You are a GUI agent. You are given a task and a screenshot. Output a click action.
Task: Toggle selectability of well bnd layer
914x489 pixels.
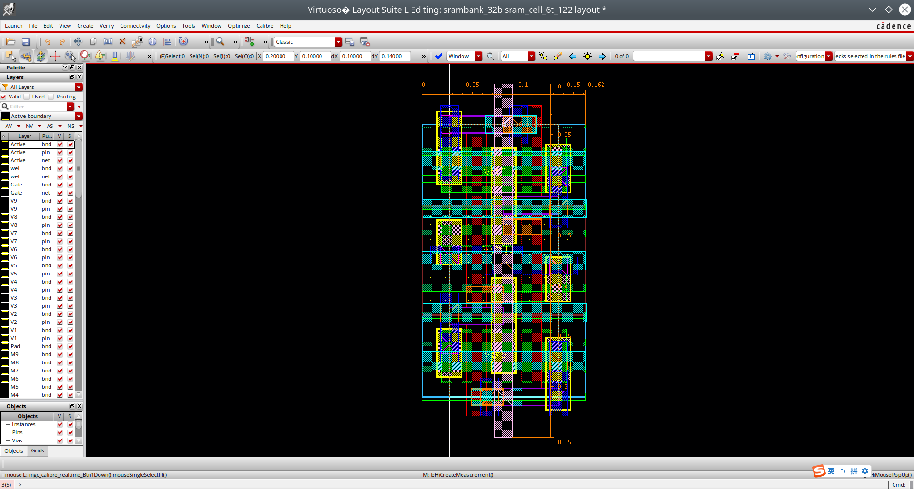(x=70, y=168)
